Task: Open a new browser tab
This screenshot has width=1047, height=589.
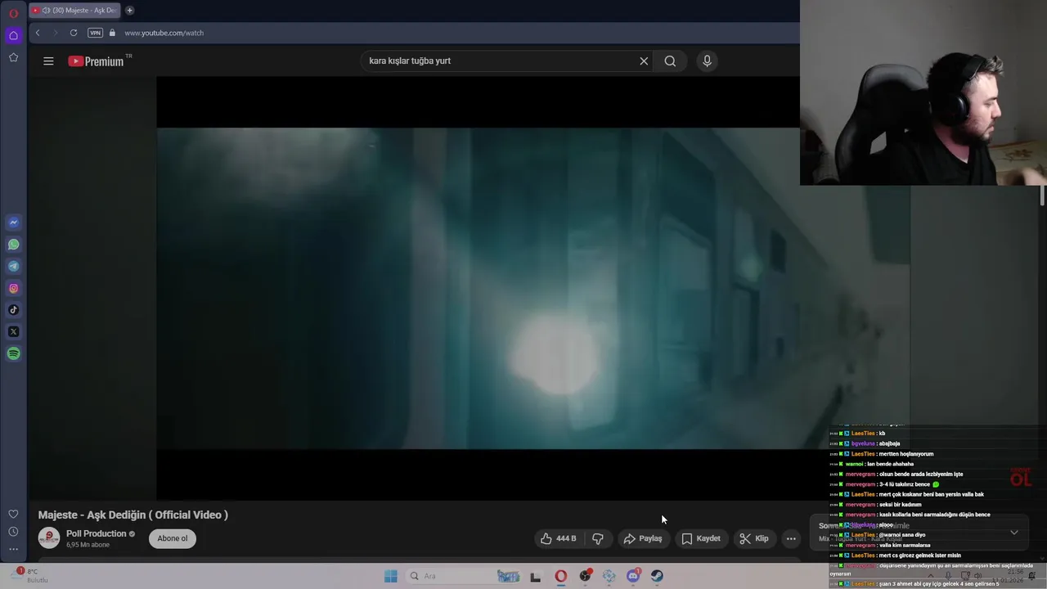Action: point(129,11)
